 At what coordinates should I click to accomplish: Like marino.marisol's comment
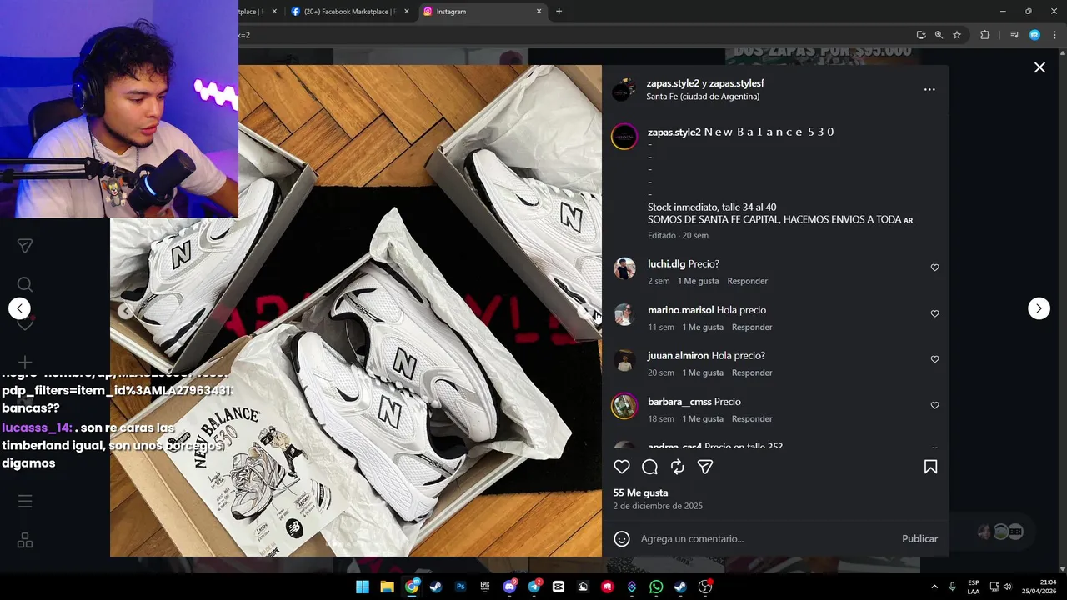pos(934,313)
